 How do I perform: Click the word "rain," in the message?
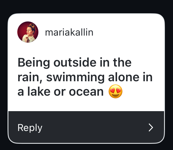tap(30, 78)
